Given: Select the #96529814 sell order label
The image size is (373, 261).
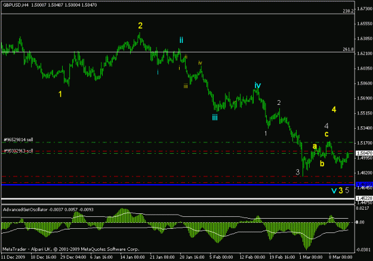Looking at the screenshot, I should click(x=19, y=139).
